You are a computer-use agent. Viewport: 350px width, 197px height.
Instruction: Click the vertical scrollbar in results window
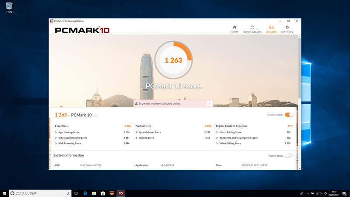[x=299, y=68]
